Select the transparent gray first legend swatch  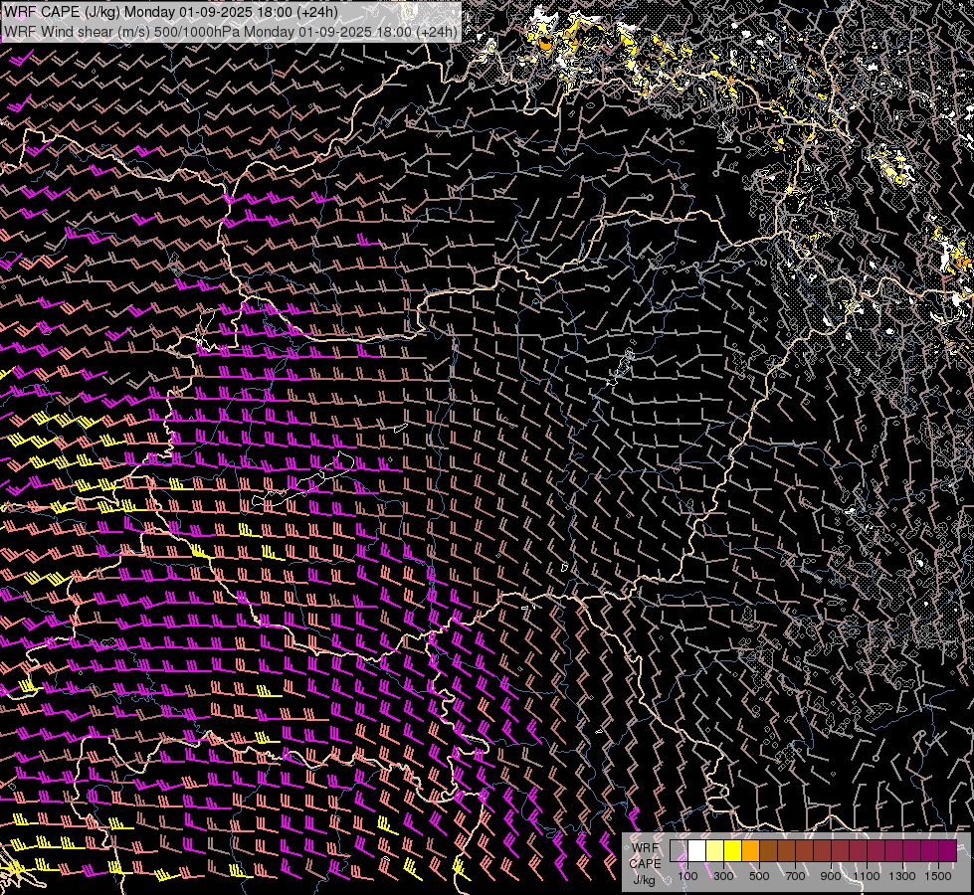(679, 850)
